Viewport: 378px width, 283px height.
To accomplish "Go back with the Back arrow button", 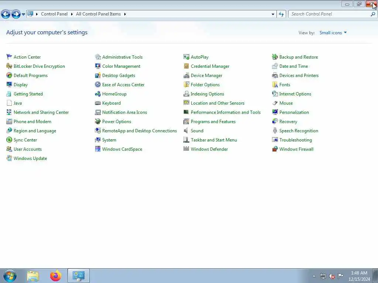I will (6, 14).
